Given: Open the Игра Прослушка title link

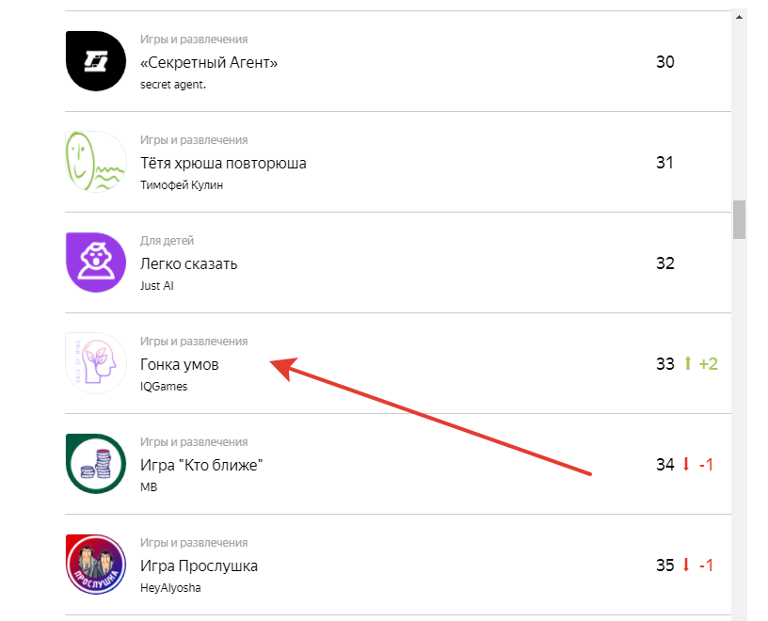Looking at the screenshot, I should point(199,565).
